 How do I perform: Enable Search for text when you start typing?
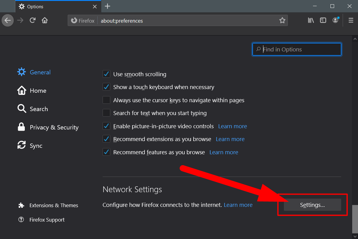106,113
